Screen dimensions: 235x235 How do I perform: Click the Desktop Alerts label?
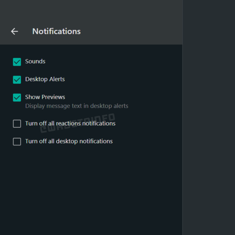pyautogui.click(x=45, y=79)
